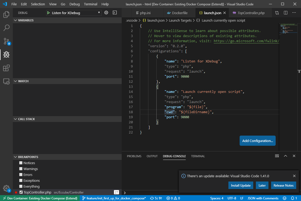
Task: Synchronize changes 5 down 9 up
Action: 156,198
